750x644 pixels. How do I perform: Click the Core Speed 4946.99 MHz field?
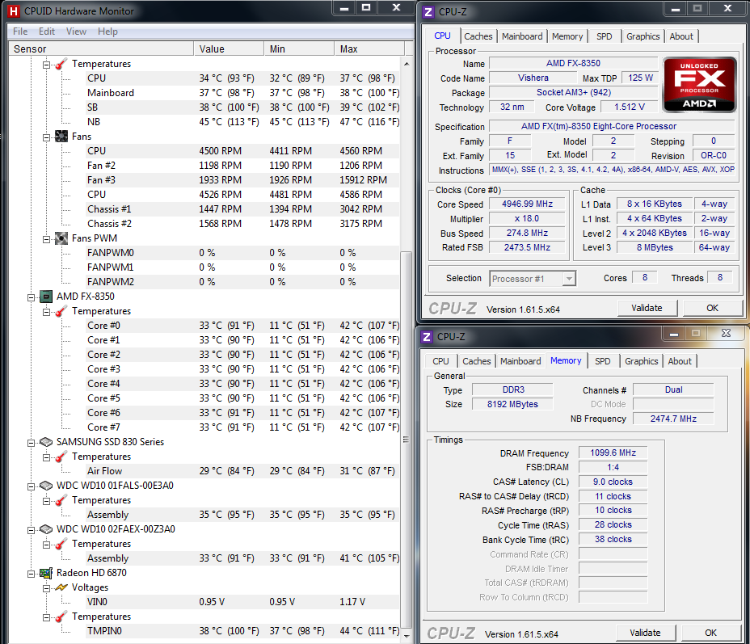(x=527, y=204)
